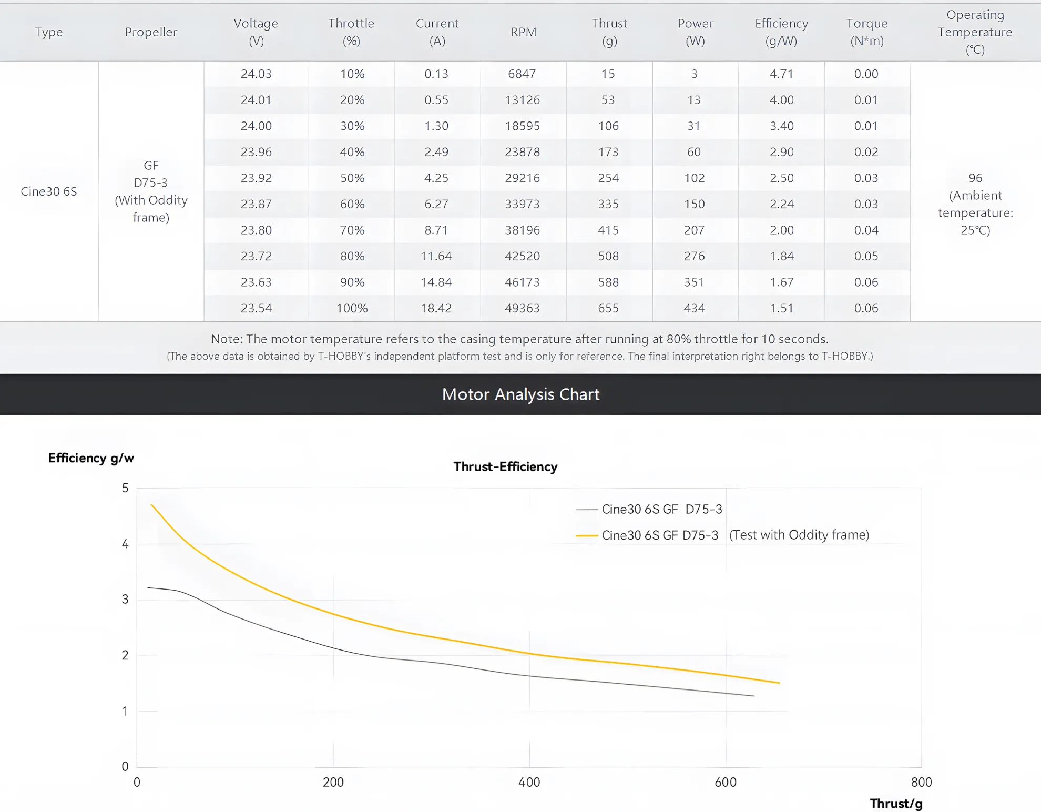Image resolution: width=1041 pixels, height=812 pixels.
Task: Click the note about motor temperature
Action: coord(519,339)
